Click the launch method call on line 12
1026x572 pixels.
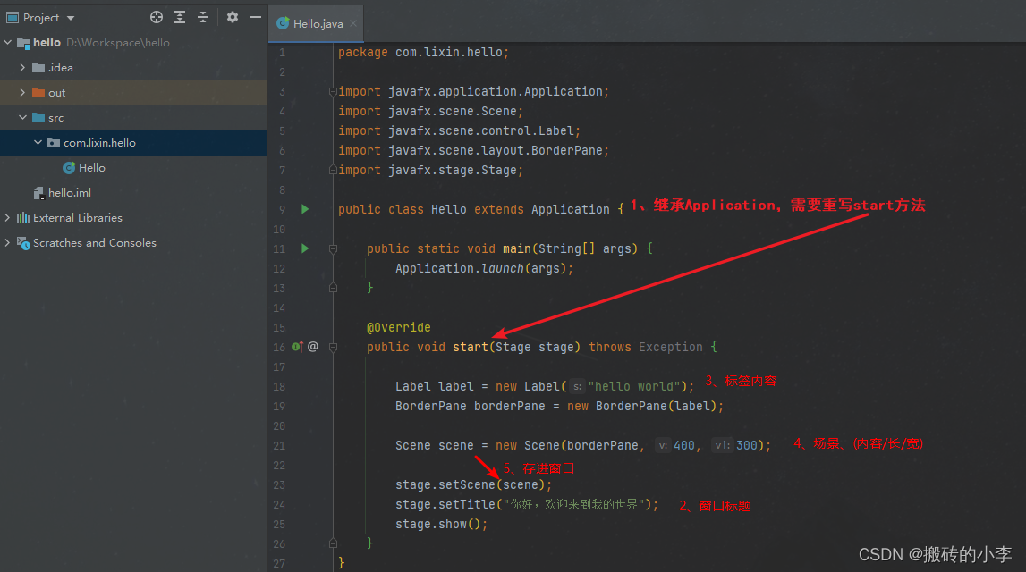coord(503,268)
